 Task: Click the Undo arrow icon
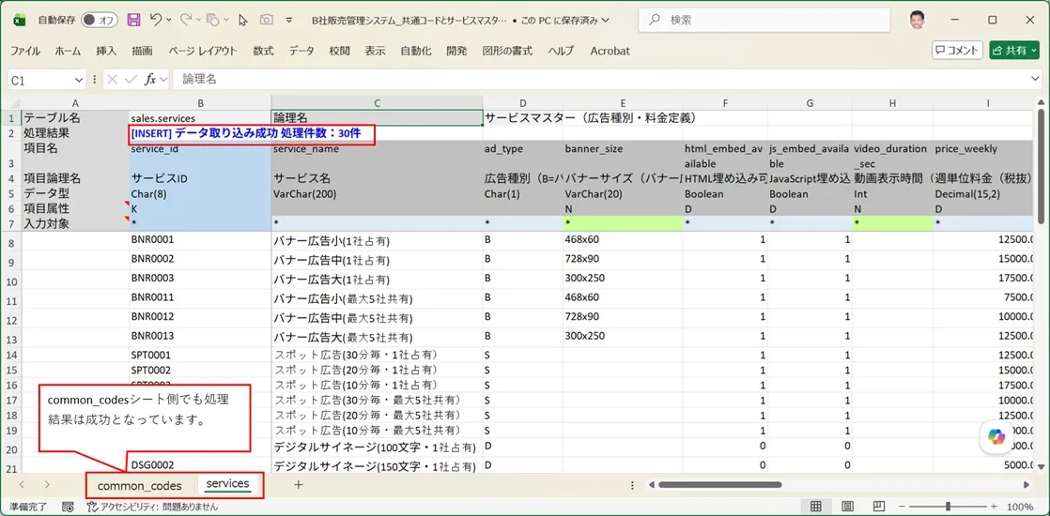[x=155, y=20]
